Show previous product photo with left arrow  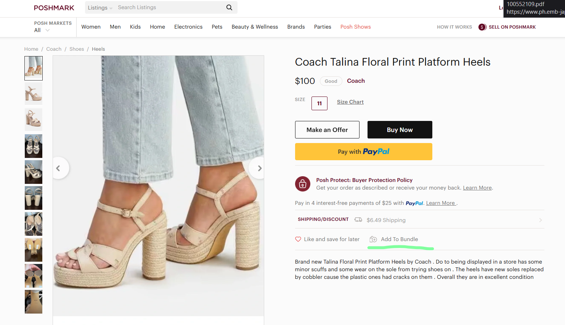pyautogui.click(x=59, y=168)
